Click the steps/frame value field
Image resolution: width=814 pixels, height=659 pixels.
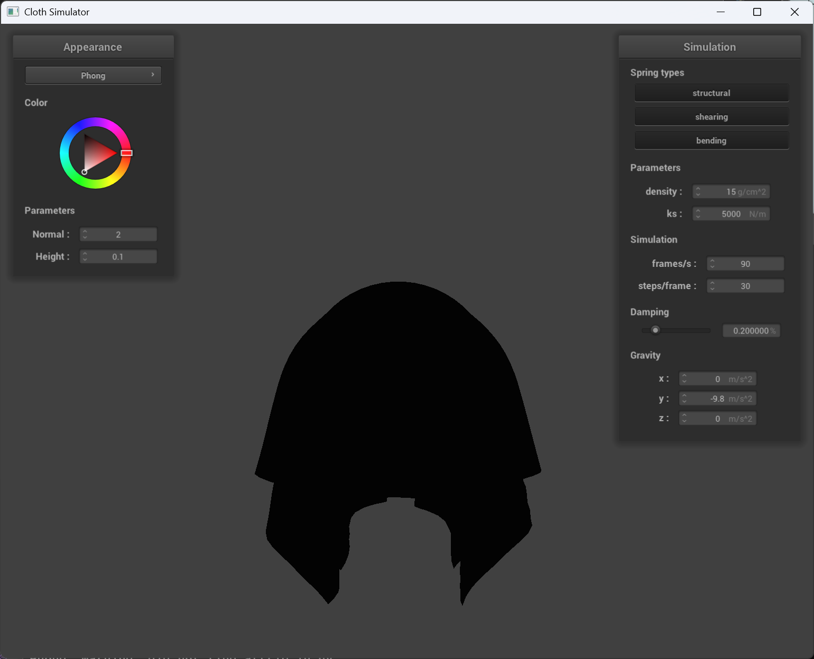pos(745,286)
